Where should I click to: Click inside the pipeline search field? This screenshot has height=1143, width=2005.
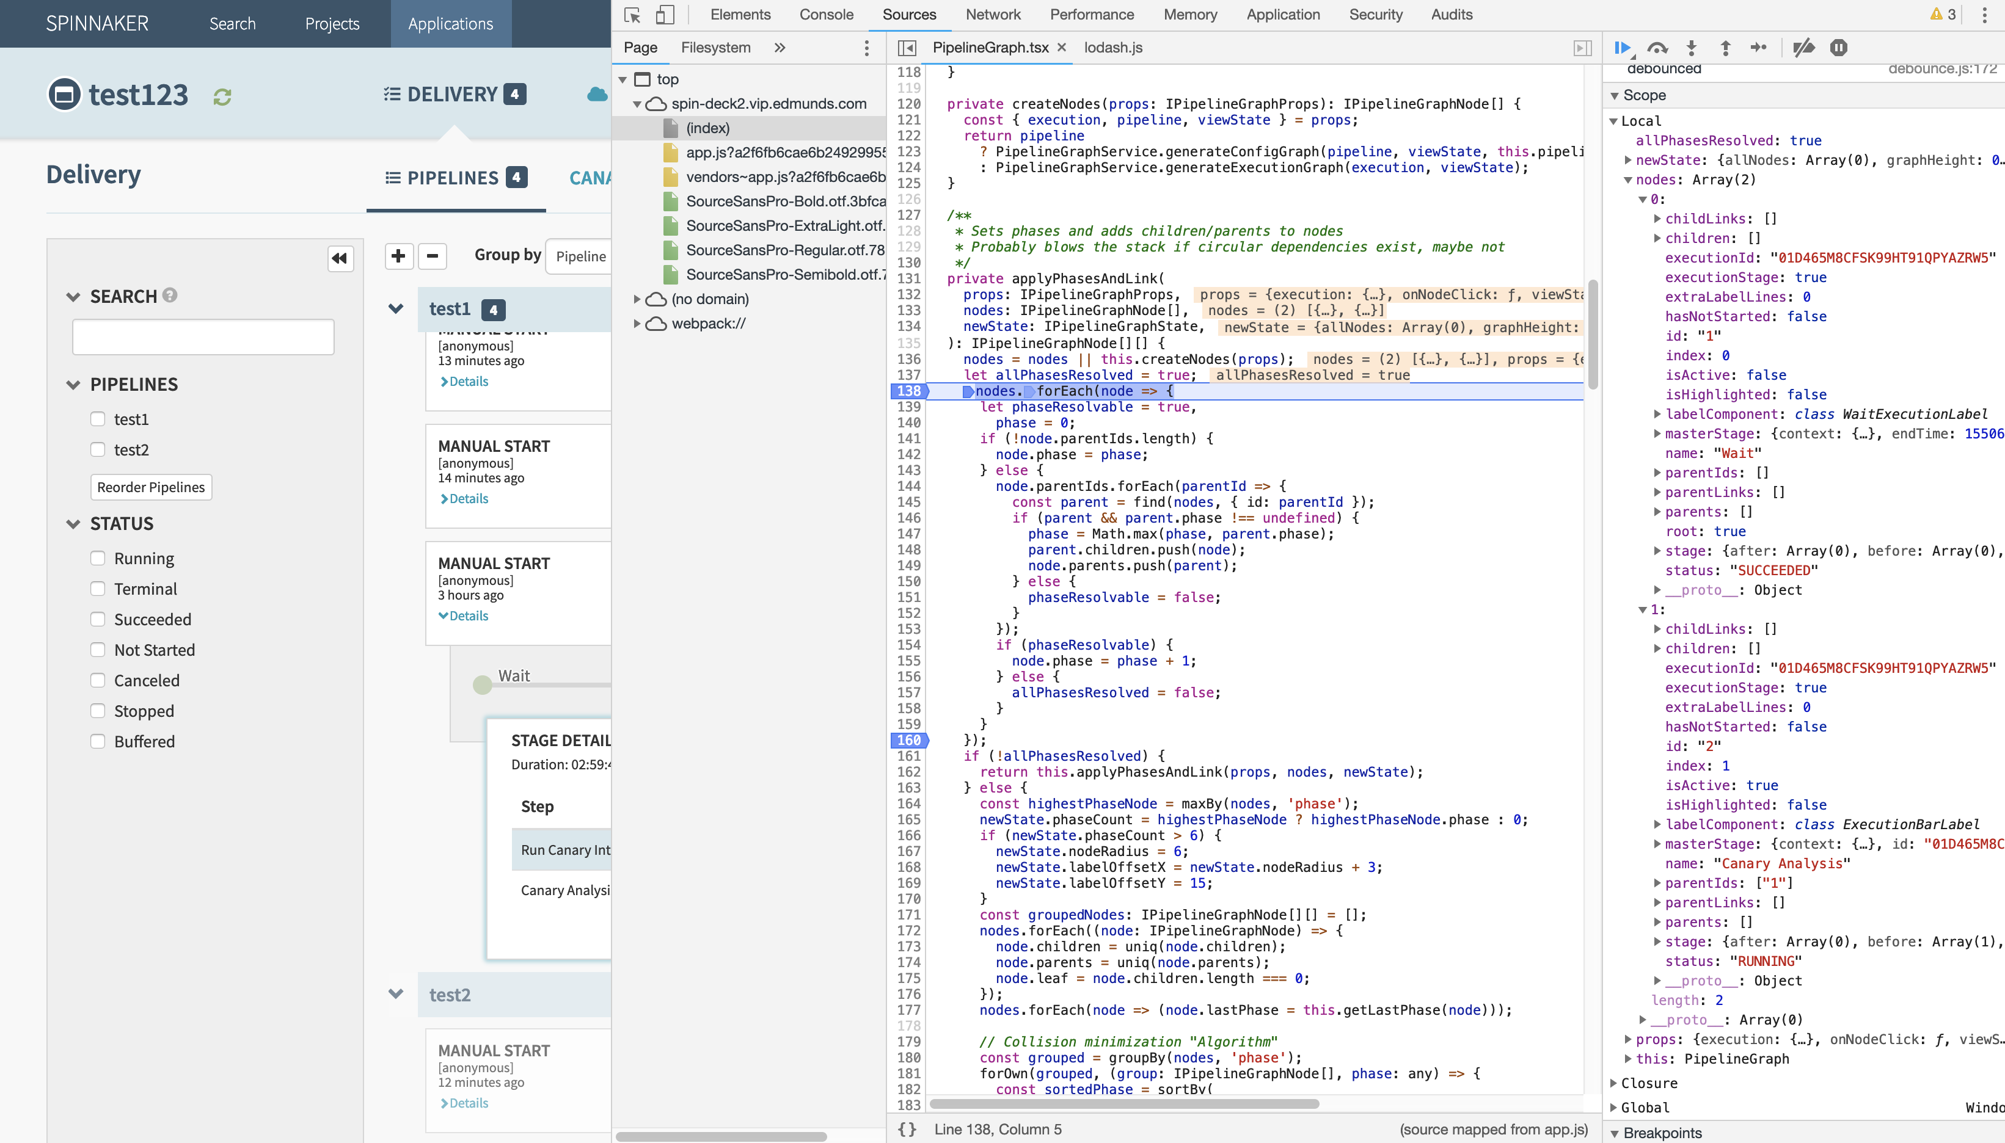click(203, 336)
